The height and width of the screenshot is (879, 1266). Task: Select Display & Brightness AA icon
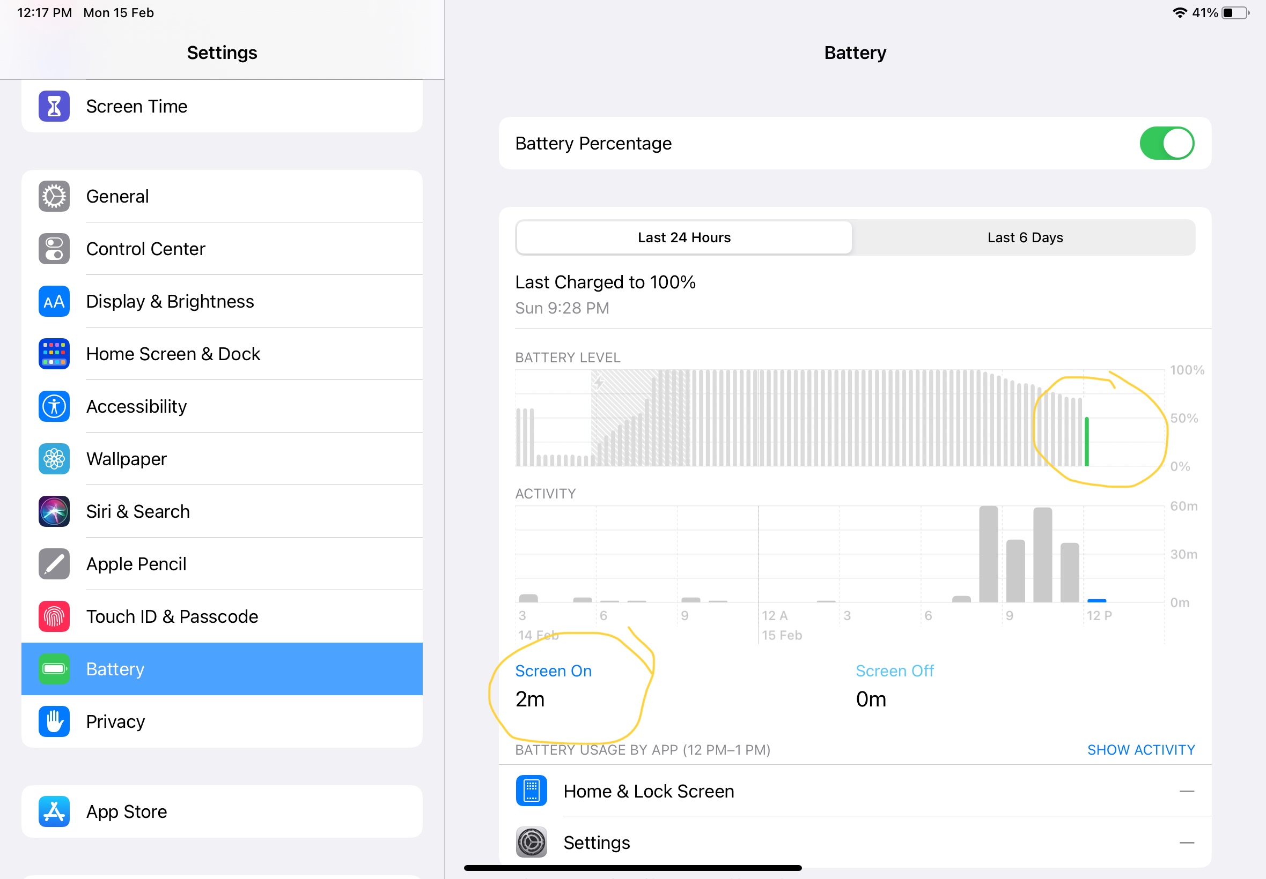[x=54, y=301]
